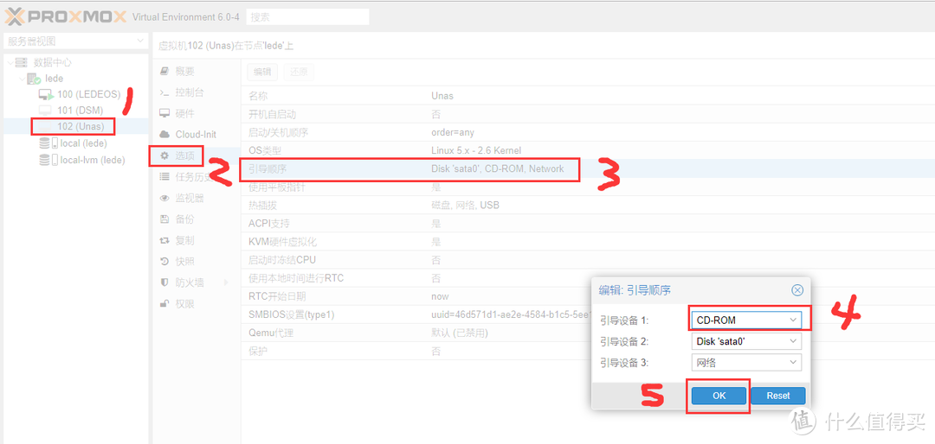Image resolution: width=935 pixels, height=444 pixels.
Task: Open 备份 backup floppy icon
Action: pyautogui.click(x=164, y=219)
